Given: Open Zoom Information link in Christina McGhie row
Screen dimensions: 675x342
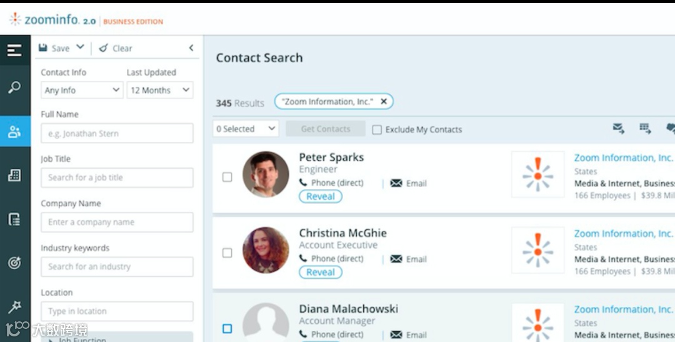Looking at the screenshot, I should [624, 233].
